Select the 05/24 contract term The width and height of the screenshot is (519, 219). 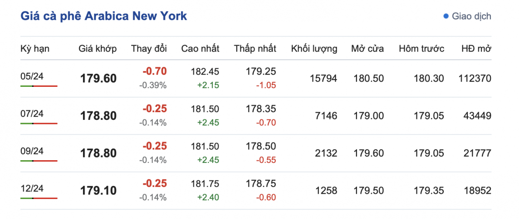coord(32,76)
